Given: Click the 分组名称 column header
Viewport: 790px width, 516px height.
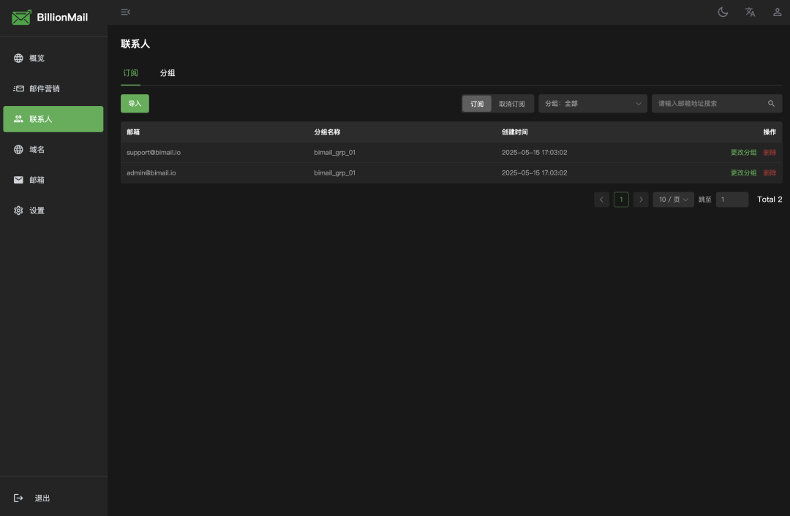Looking at the screenshot, I should click(x=327, y=132).
